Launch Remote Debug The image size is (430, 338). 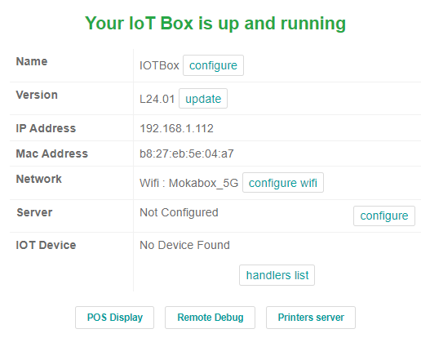(210, 318)
